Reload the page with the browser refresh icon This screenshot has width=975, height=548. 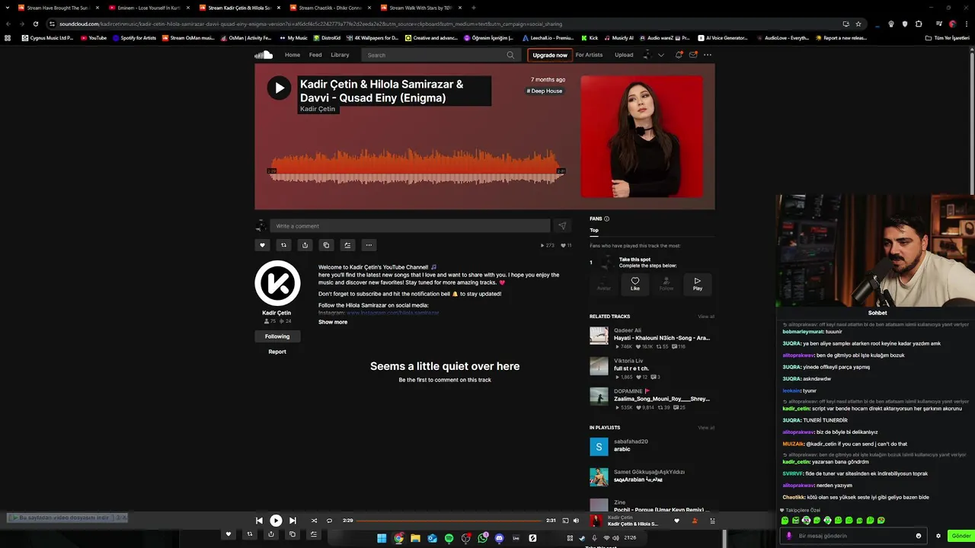35,24
